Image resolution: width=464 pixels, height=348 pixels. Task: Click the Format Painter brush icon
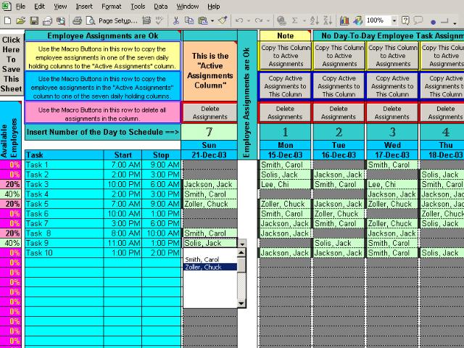pyautogui.click(x=223, y=20)
